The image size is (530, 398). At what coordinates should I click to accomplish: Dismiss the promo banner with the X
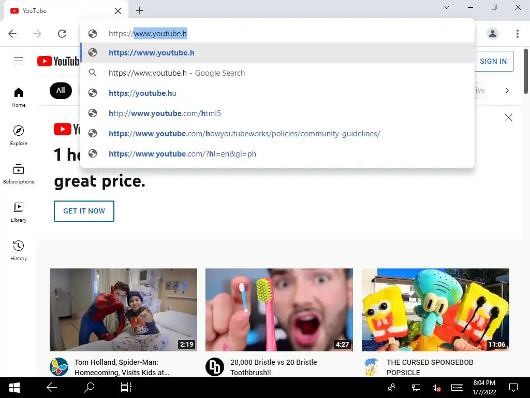coord(508,118)
